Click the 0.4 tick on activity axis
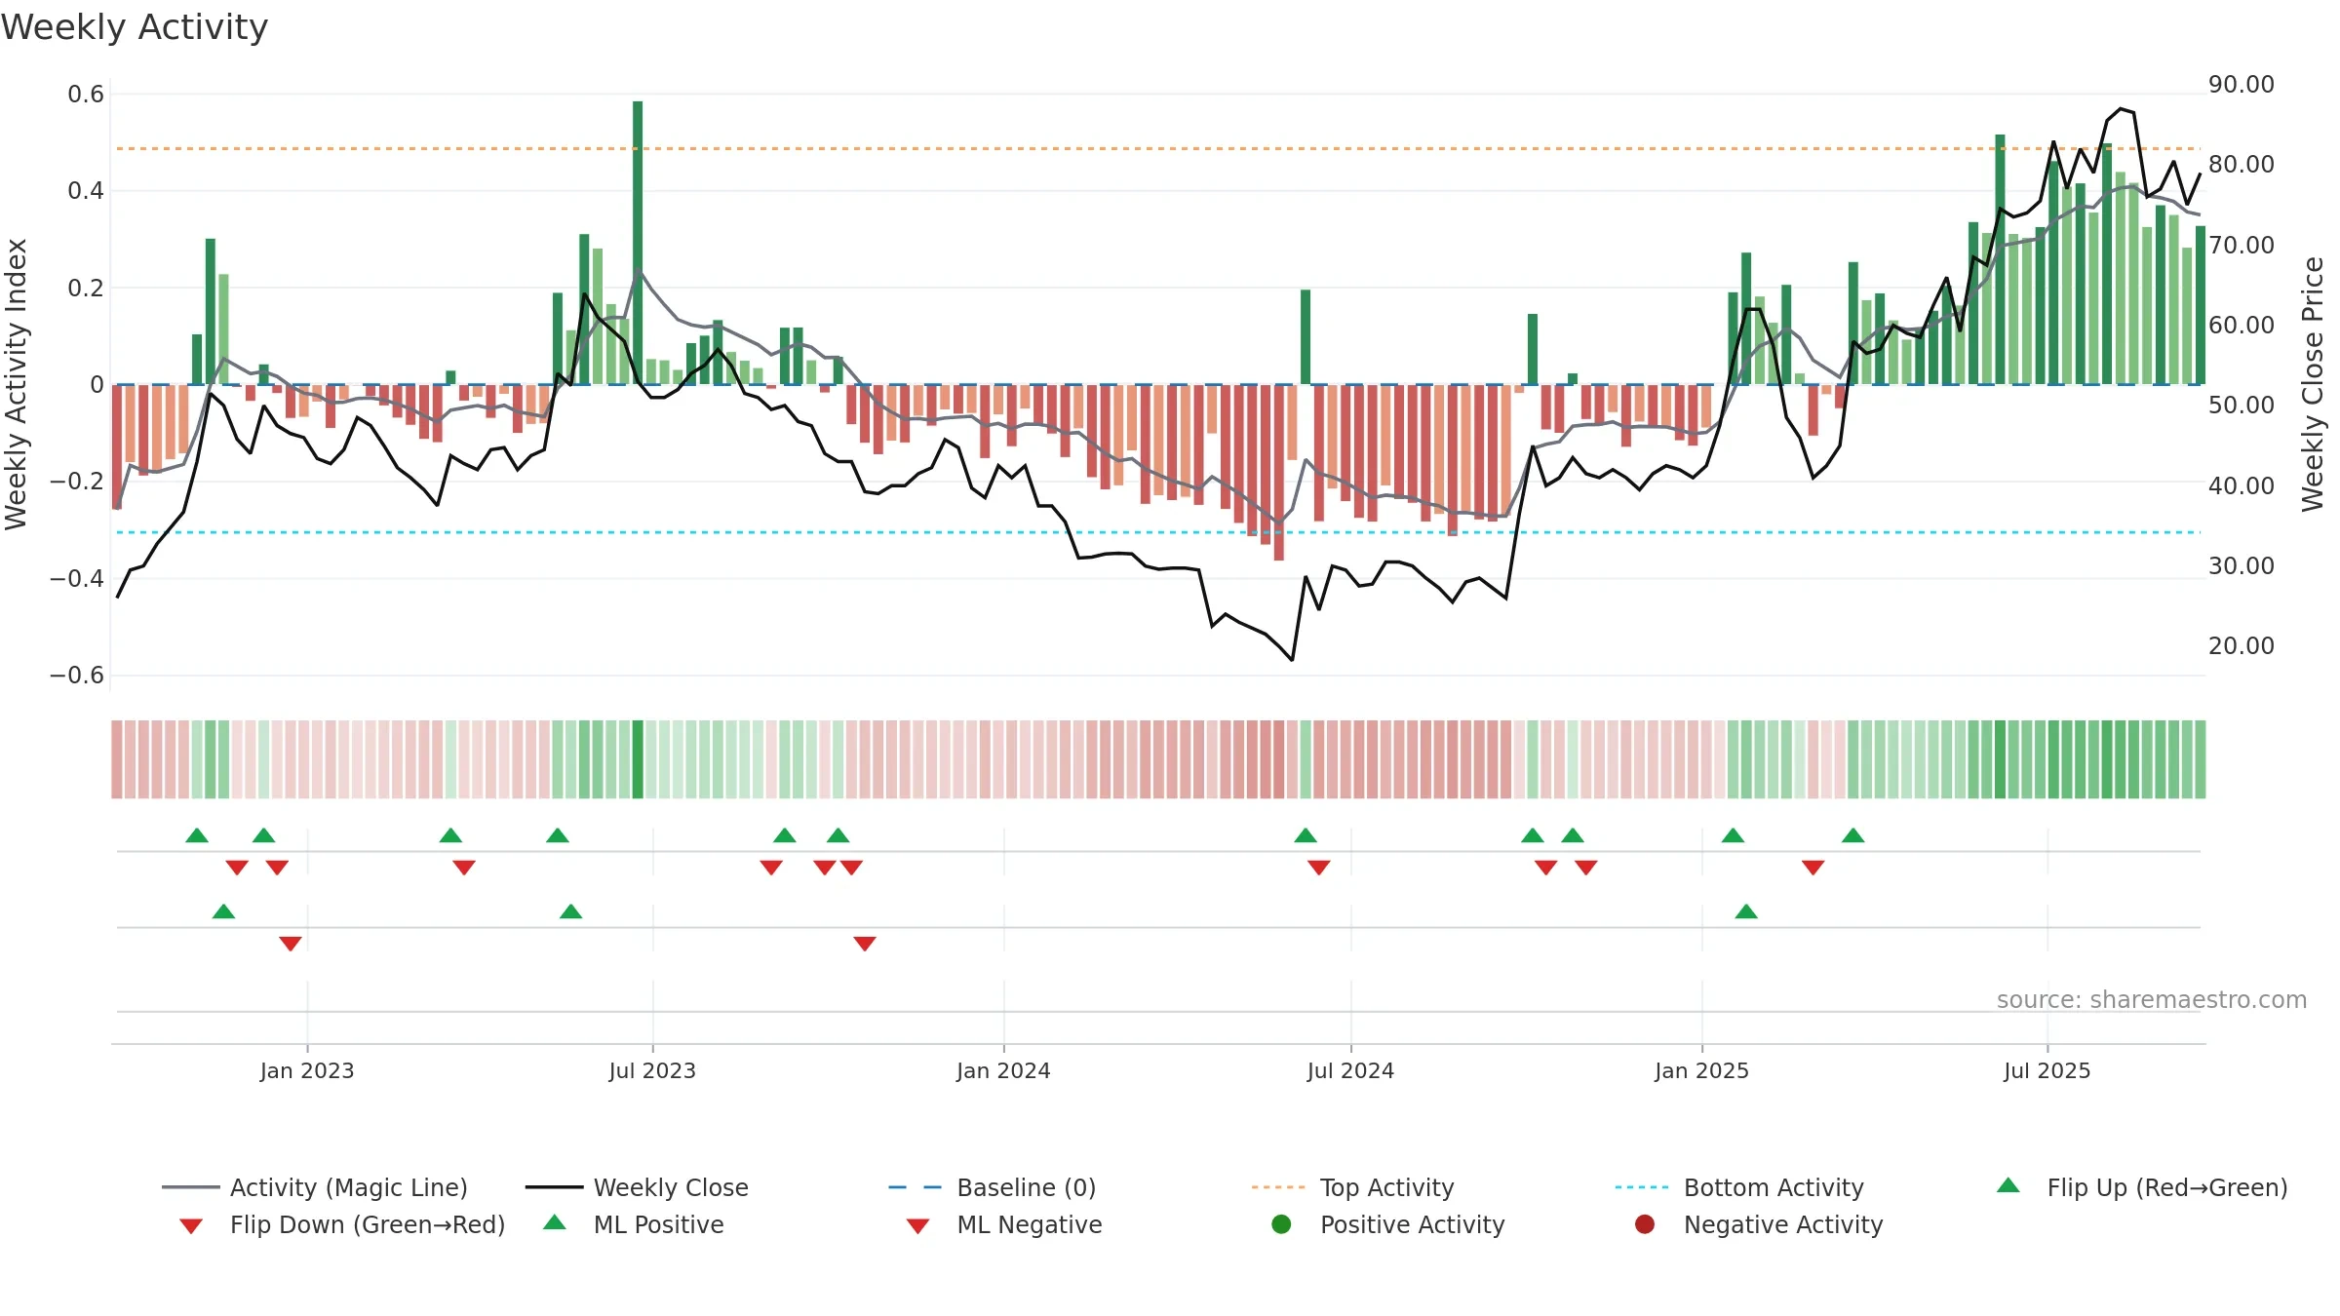 pyautogui.click(x=86, y=191)
